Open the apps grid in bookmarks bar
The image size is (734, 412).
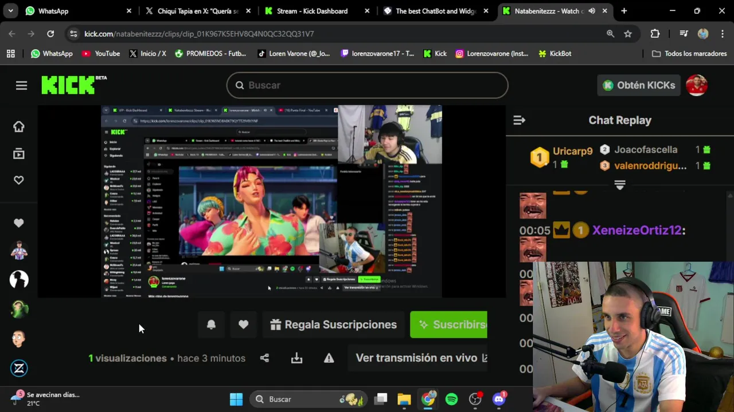tap(10, 54)
